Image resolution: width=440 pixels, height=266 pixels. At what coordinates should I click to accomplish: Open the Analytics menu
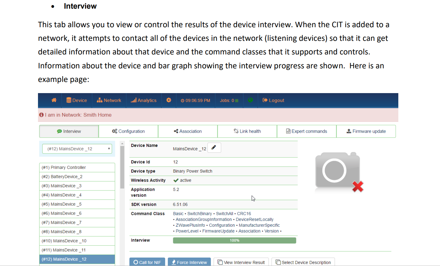144,100
